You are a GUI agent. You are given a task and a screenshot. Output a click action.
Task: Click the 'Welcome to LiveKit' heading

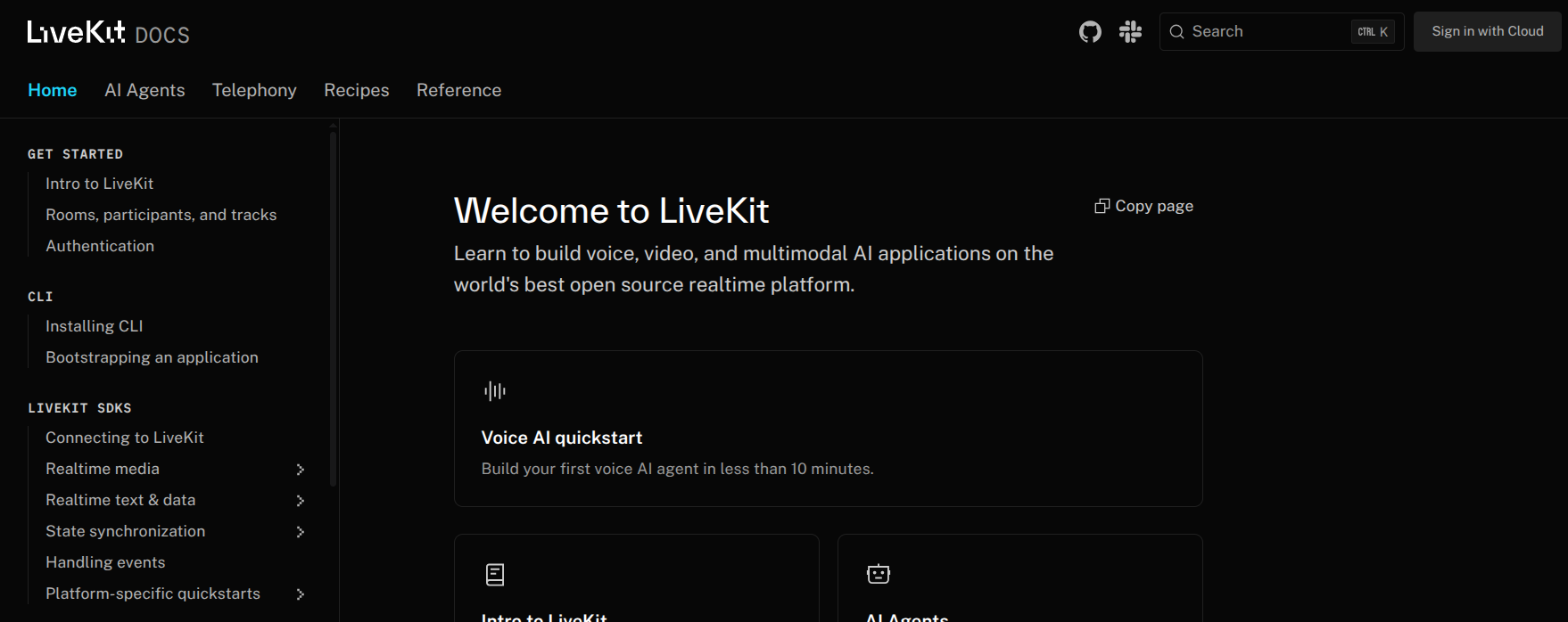click(611, 211)
